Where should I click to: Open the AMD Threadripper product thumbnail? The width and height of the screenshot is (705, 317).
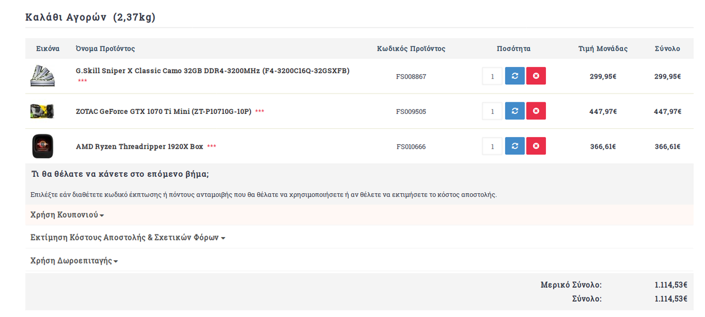click(42, 146)
